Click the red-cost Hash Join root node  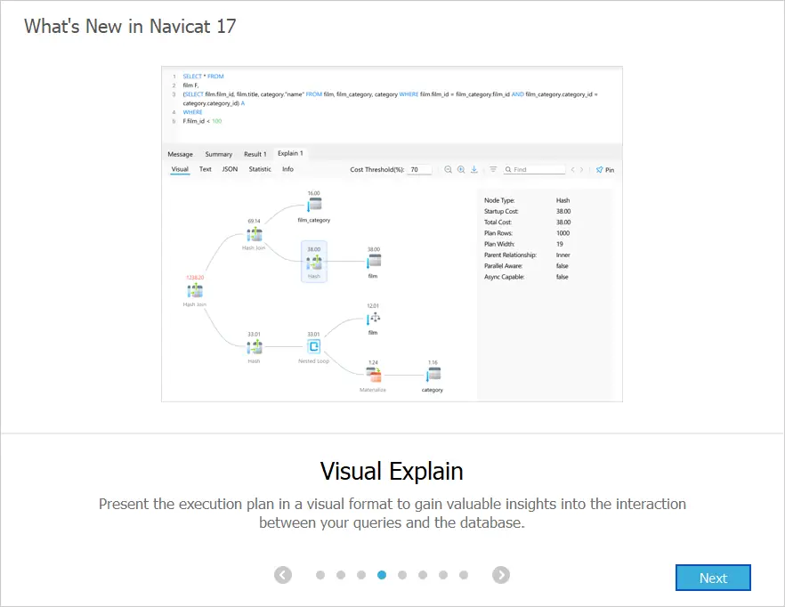pyautogui.click(x=194, y=290)
